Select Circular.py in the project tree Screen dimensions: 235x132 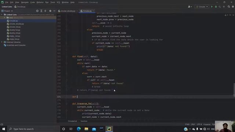click(x=13, y=21)
